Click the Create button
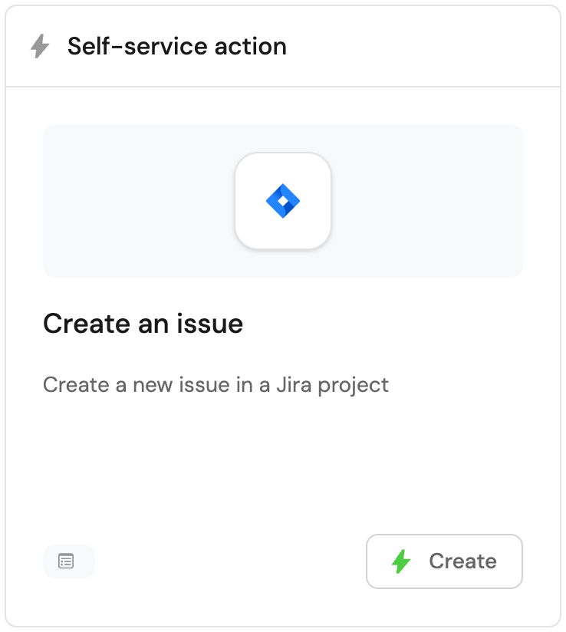The height and width of the screenshot is (632, 566). pyautogui.click(x=444, y=561)
